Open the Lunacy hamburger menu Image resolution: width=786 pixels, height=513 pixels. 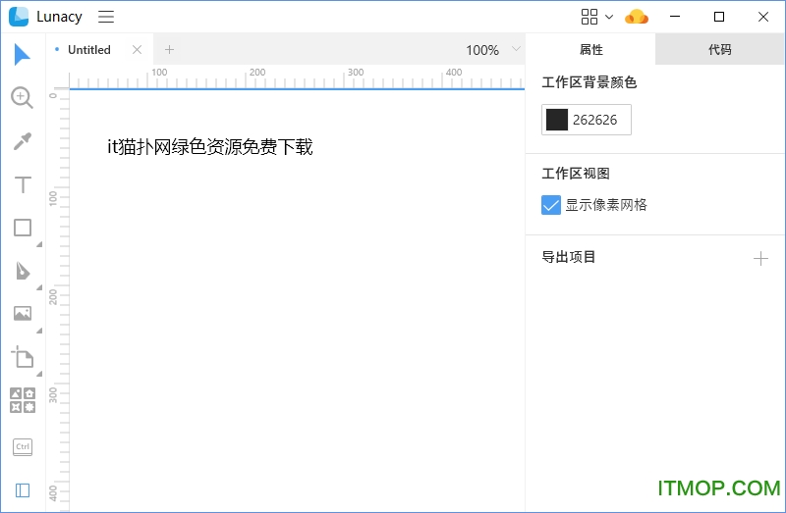coord(106,17)
